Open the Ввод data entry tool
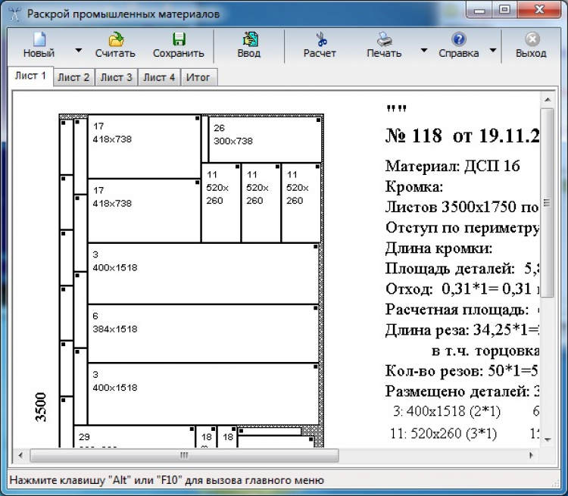 click(x=250, y=39)
